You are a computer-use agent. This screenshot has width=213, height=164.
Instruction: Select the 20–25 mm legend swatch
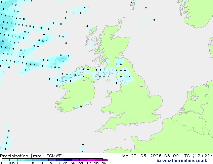point(60,160)
